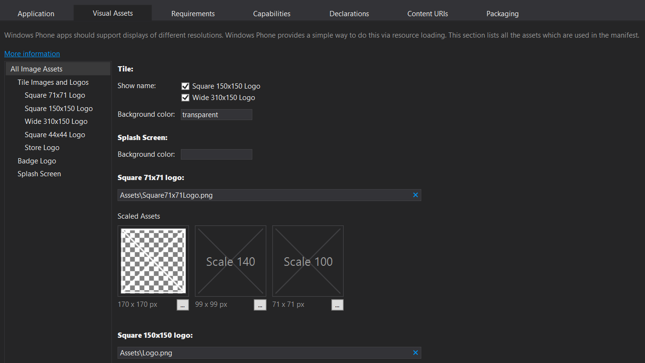645x363 pixels.
Task: Clear the Assets\Logo.png asset path
Action: 415,353
